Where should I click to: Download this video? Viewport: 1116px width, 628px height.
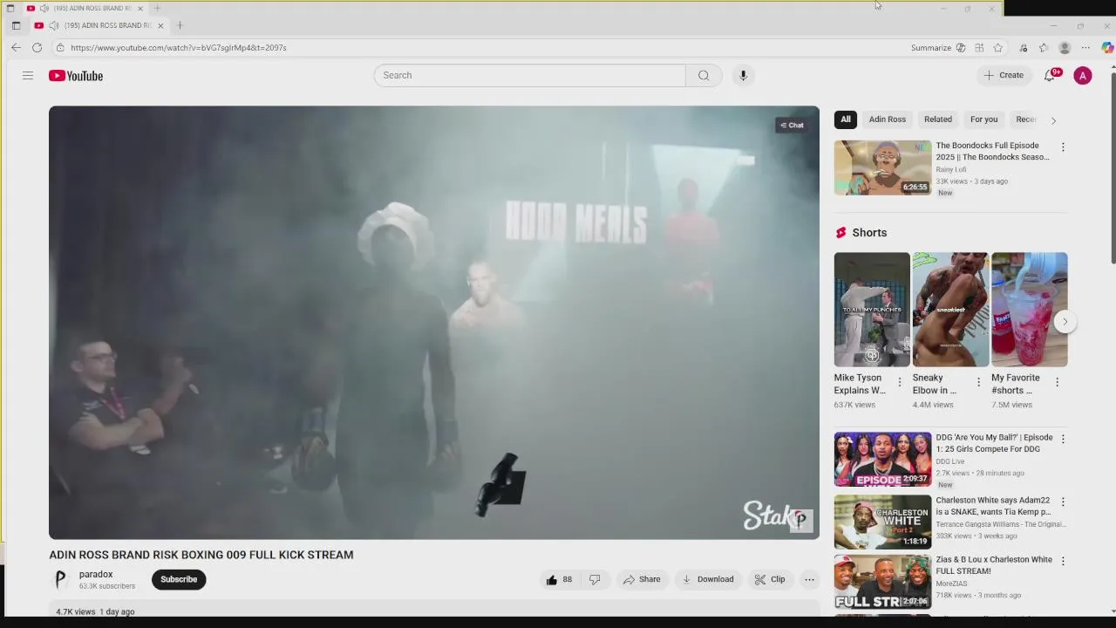click(x=707, y=579)
